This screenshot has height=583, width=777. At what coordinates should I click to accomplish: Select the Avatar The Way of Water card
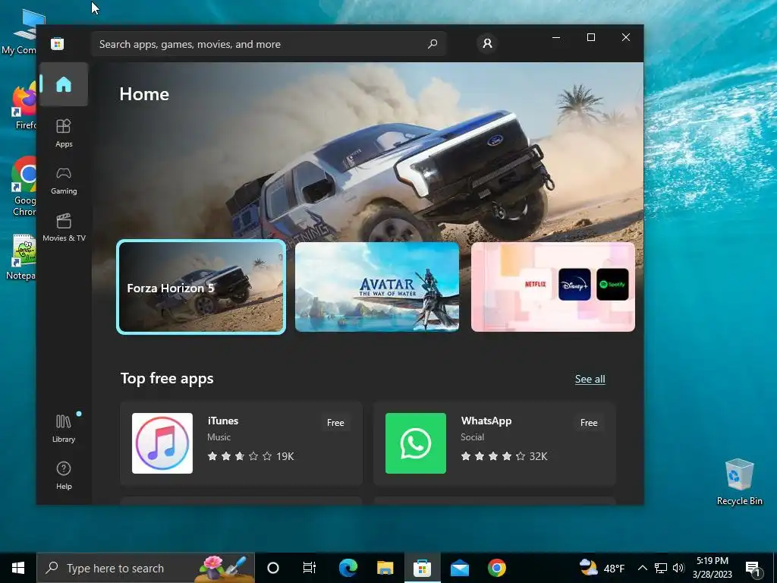click(377, 287)
